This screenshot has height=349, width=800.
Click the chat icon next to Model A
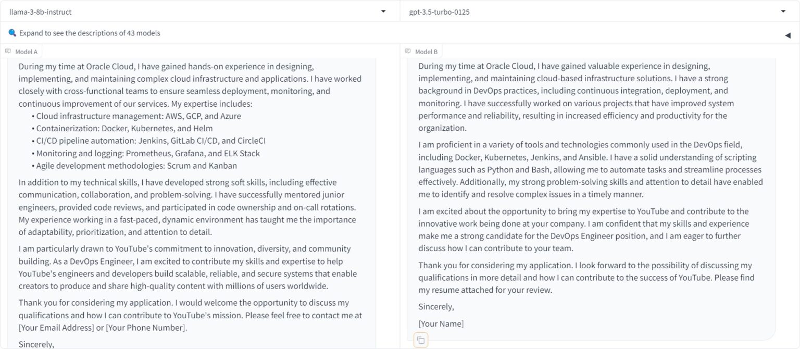pos(8,51)
